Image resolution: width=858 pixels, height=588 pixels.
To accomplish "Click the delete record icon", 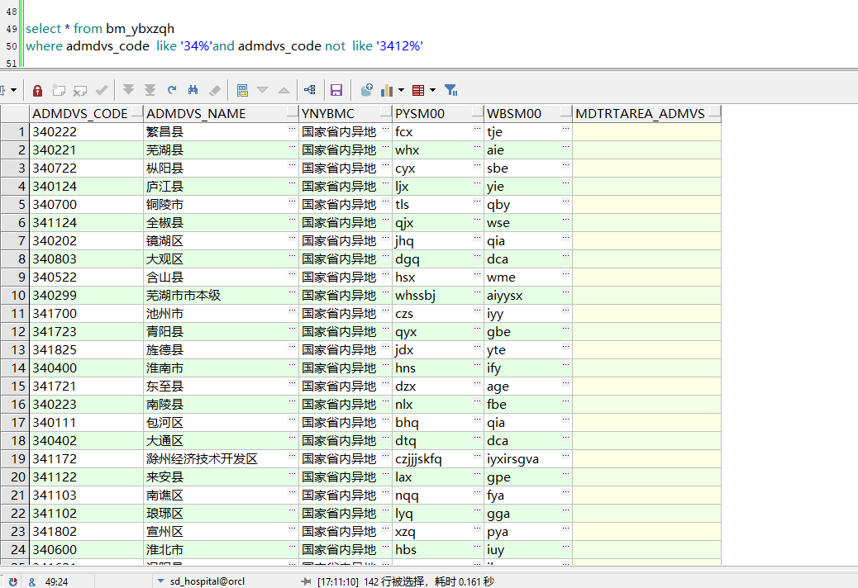I will pyautogui.click(x=80, y=90).
